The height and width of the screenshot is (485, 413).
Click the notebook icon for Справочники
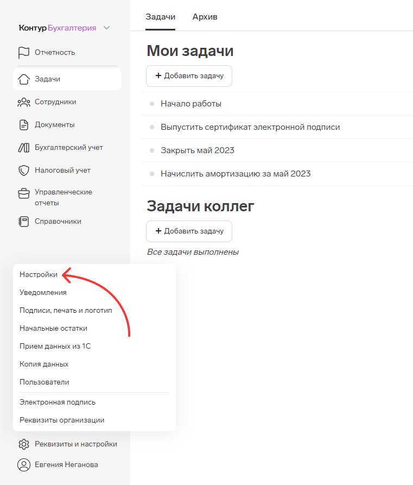pyautogui.click(x=23, y=222)
